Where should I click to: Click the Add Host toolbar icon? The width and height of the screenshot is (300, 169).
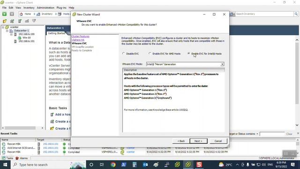click(x=20, y=21)
